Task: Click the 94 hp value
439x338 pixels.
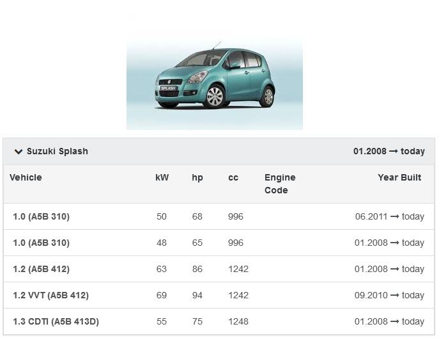Action: point(197,296)
